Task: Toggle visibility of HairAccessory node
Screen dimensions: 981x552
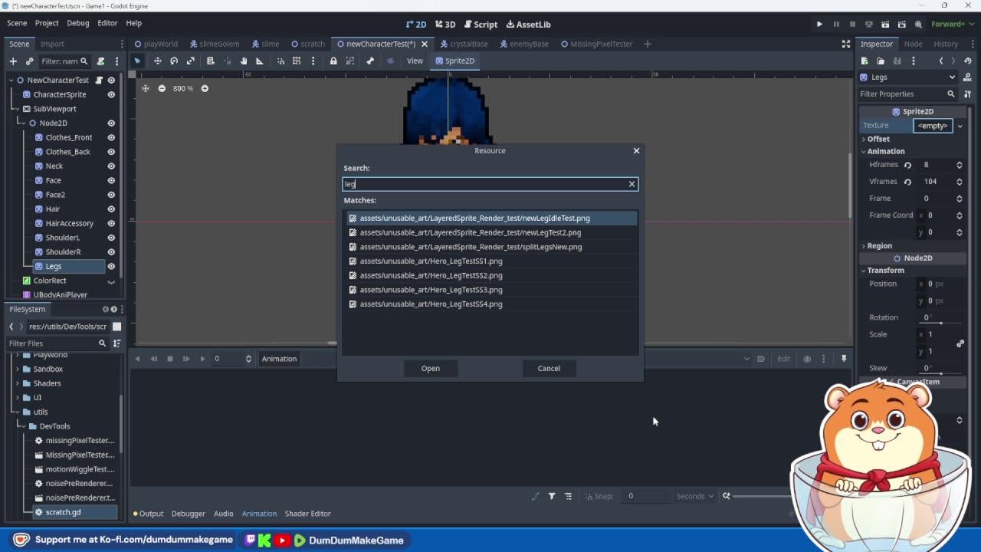Action: [x=111, y=223]
